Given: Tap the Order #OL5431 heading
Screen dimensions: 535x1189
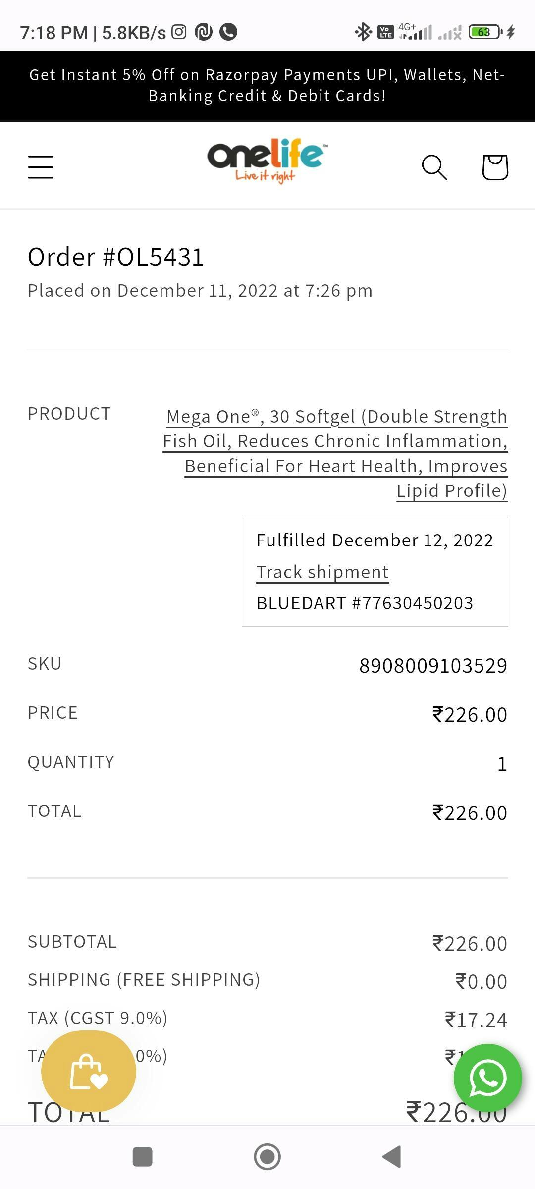Looking at the screenshot, I should point(116,257).
